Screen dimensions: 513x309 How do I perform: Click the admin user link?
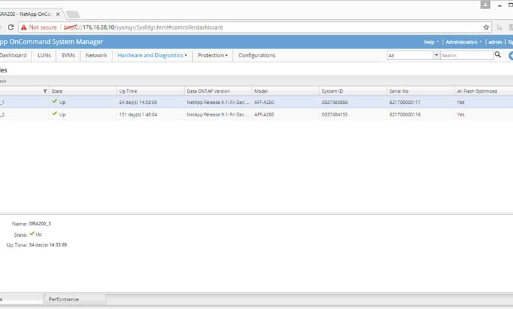point(495,42)
